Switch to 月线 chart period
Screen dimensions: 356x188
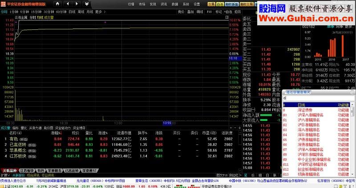point(90,12)
